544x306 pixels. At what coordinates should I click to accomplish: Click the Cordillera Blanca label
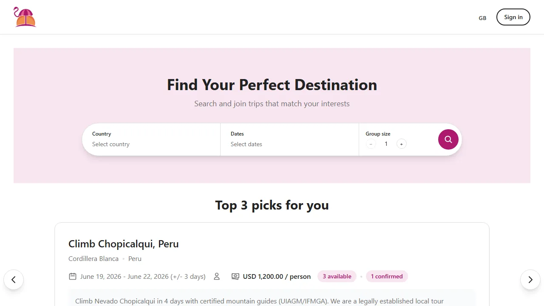coord(93,258)
